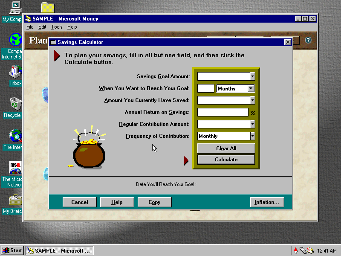This screenshot has height=256, width=341.
Task: Open the File menu
Action: 30,27
